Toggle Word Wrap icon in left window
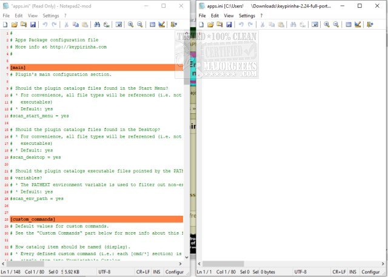This screenshot has width=388, height=277. pos(119,24)
